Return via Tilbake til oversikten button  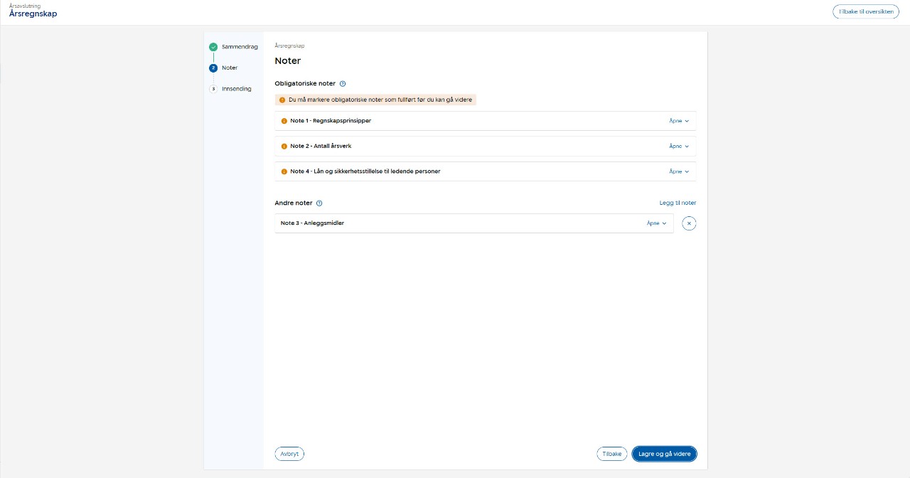click(865, 12)
